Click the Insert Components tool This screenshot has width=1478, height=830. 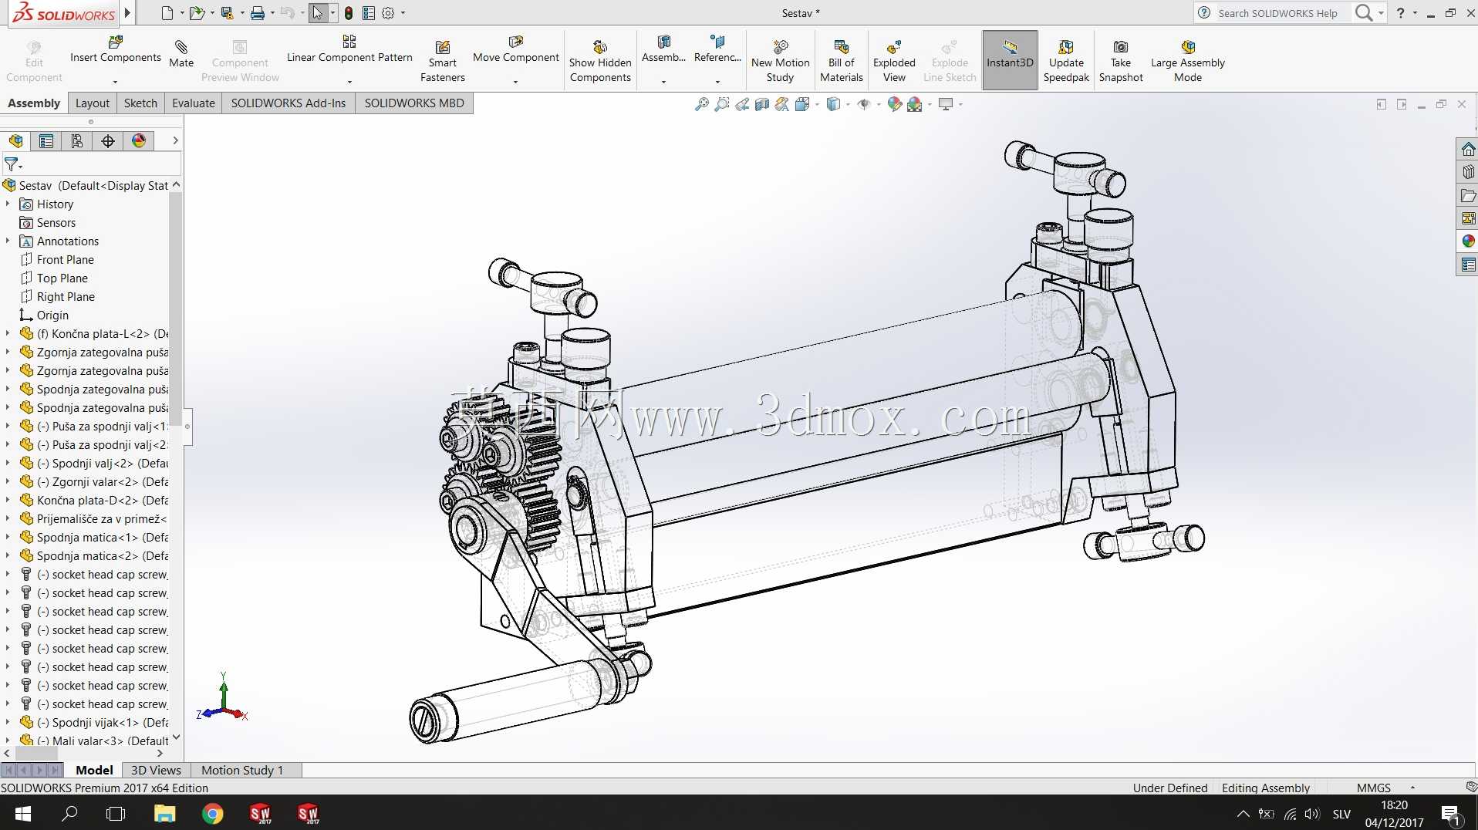(x=115, y=49)
